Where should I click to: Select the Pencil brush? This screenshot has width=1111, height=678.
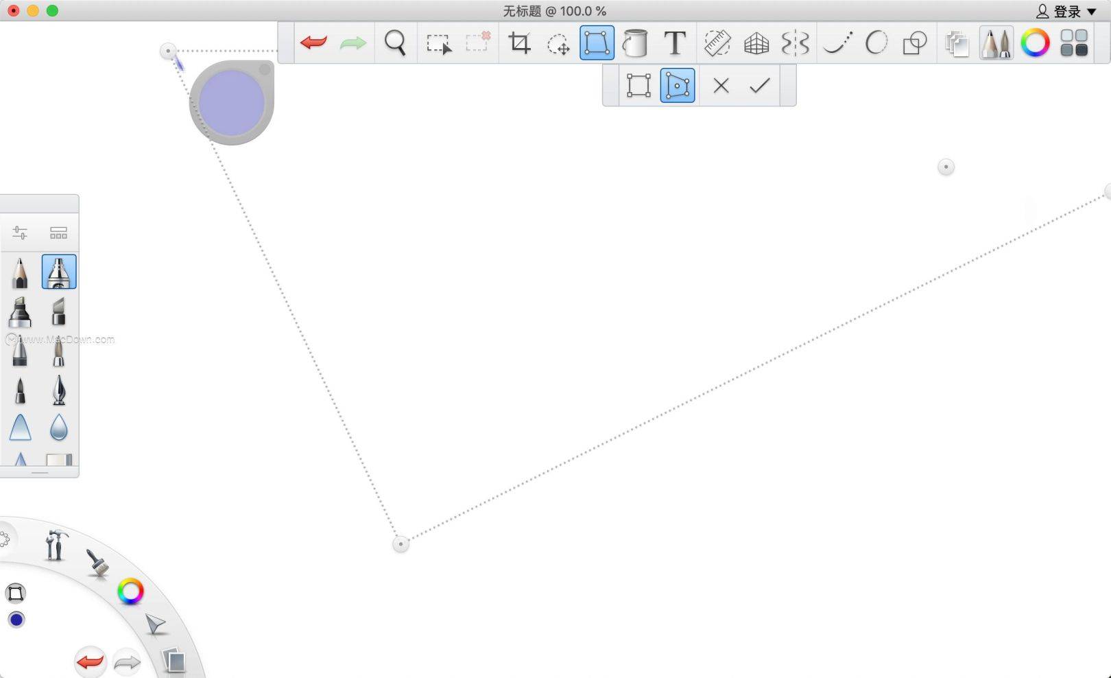point(21,272)
